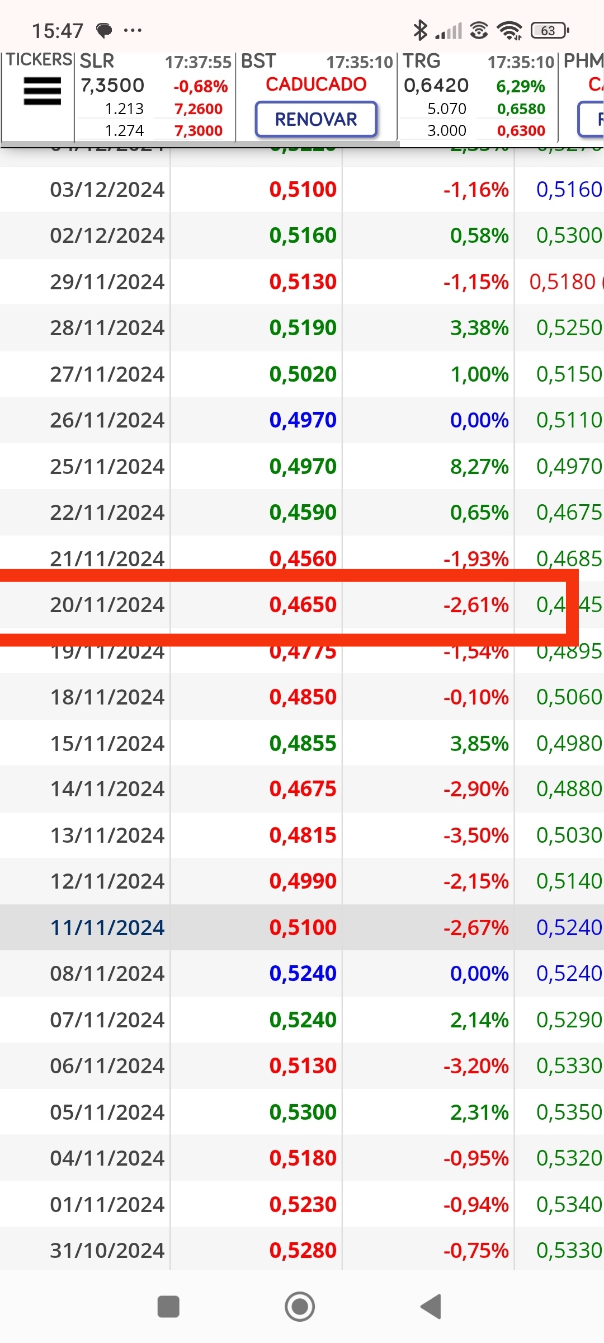
Task: Tap the battery level indicator
Action: [x=550, y=30]
